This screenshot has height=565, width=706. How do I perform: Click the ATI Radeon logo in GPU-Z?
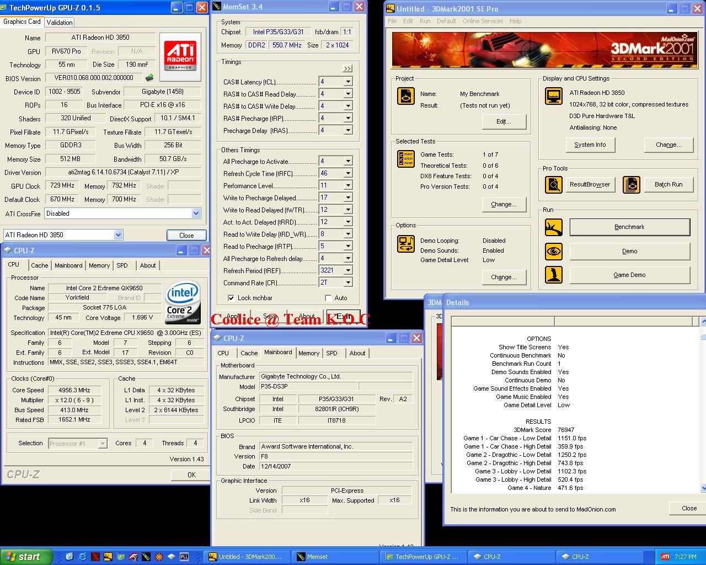180,57
